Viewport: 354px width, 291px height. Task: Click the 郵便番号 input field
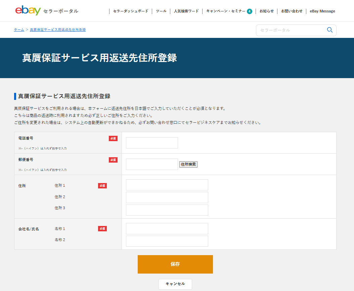point(151,164)
